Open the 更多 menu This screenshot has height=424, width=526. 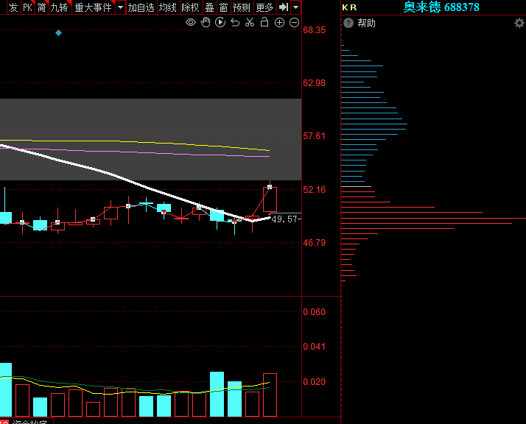pos(264,7)
